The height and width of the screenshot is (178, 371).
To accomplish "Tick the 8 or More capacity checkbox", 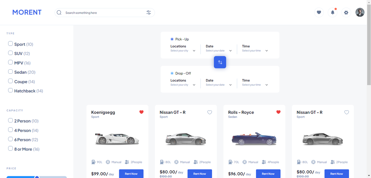I will [x=10, y=149].
